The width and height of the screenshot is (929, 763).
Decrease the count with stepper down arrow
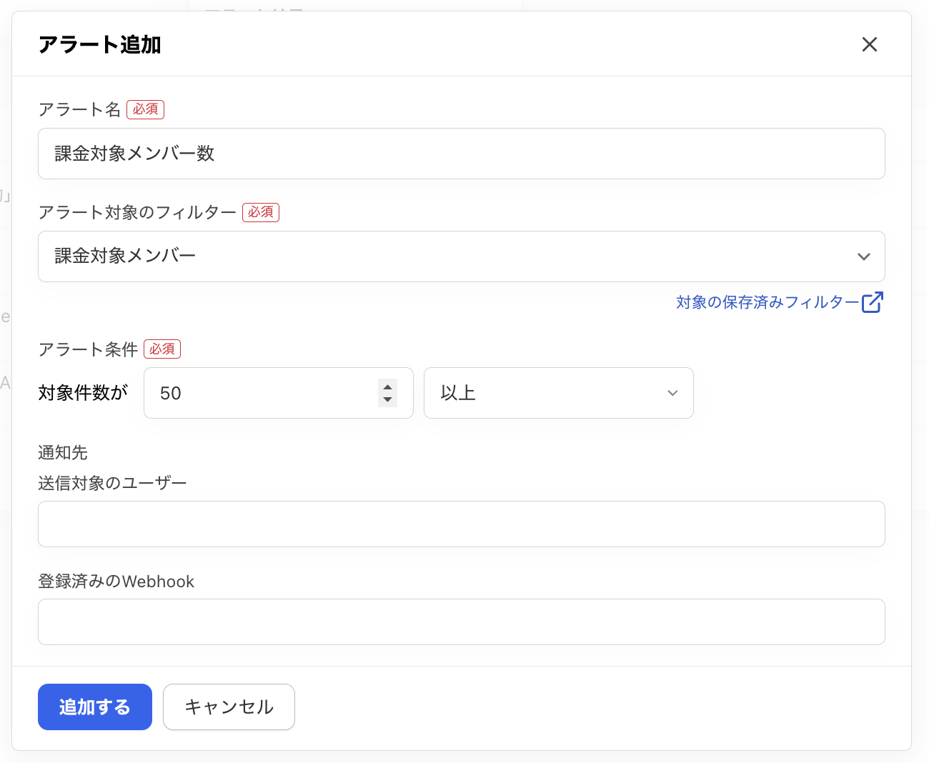coord(387,399)
